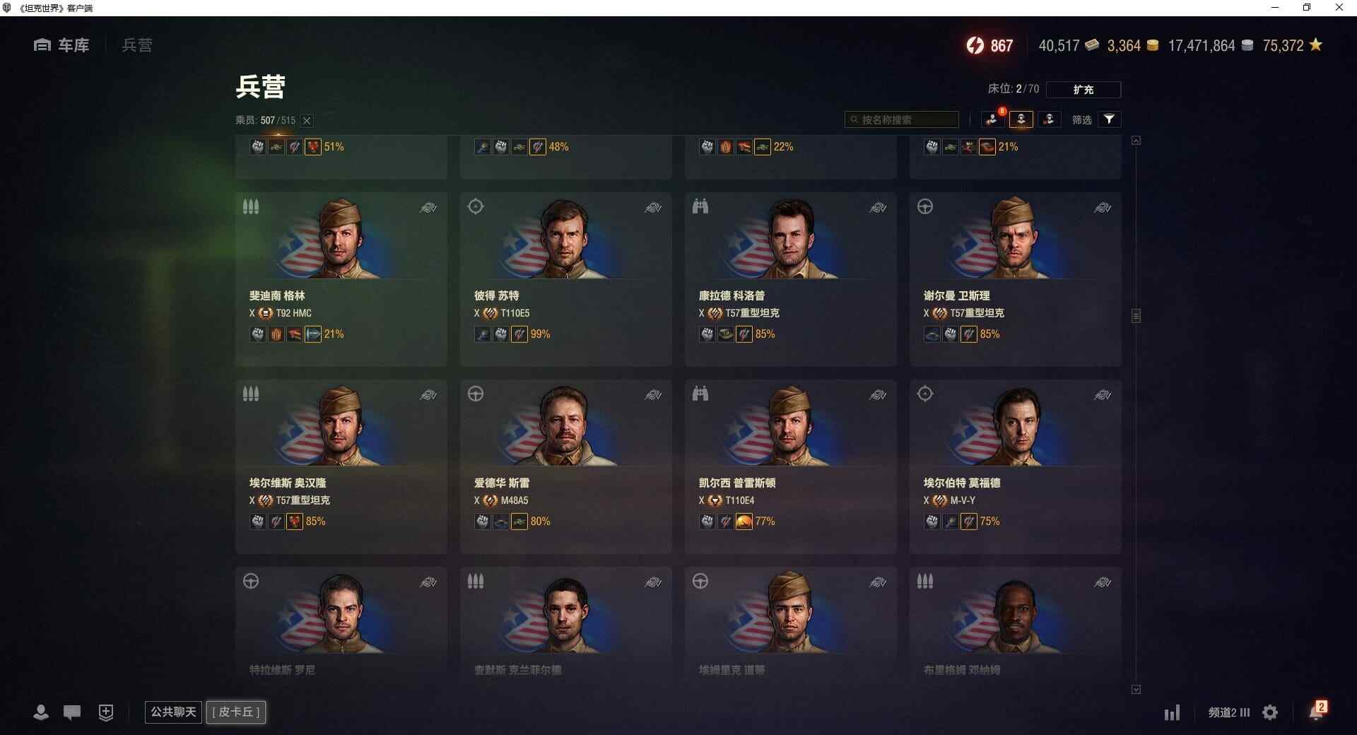Open the recruits icon with badge 8

(992, 119)
